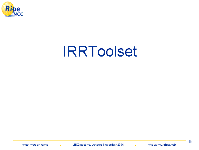Click the first name "Arno" in the footer
The height and width of the screenshot is (150, 199).
point(25,145)
